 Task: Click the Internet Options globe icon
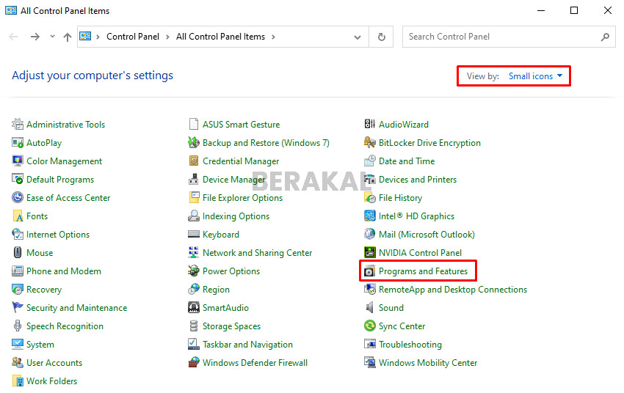18,234
